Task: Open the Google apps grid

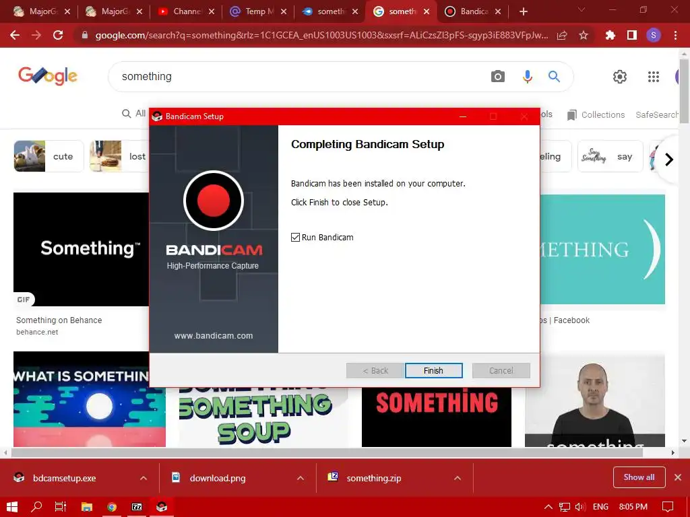Action: point(654,77)
